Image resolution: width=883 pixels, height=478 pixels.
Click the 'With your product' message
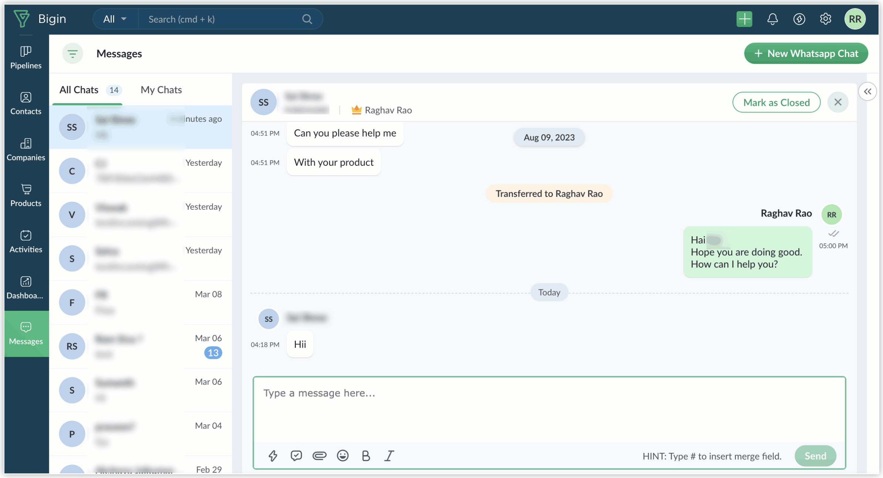coord(334,162)
